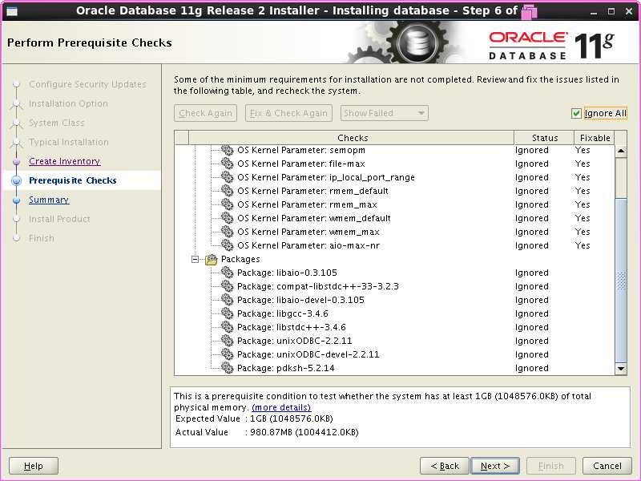Click Ignored status for wmem_max
Screen dimensions: 641x481
(x=531, y=232)
